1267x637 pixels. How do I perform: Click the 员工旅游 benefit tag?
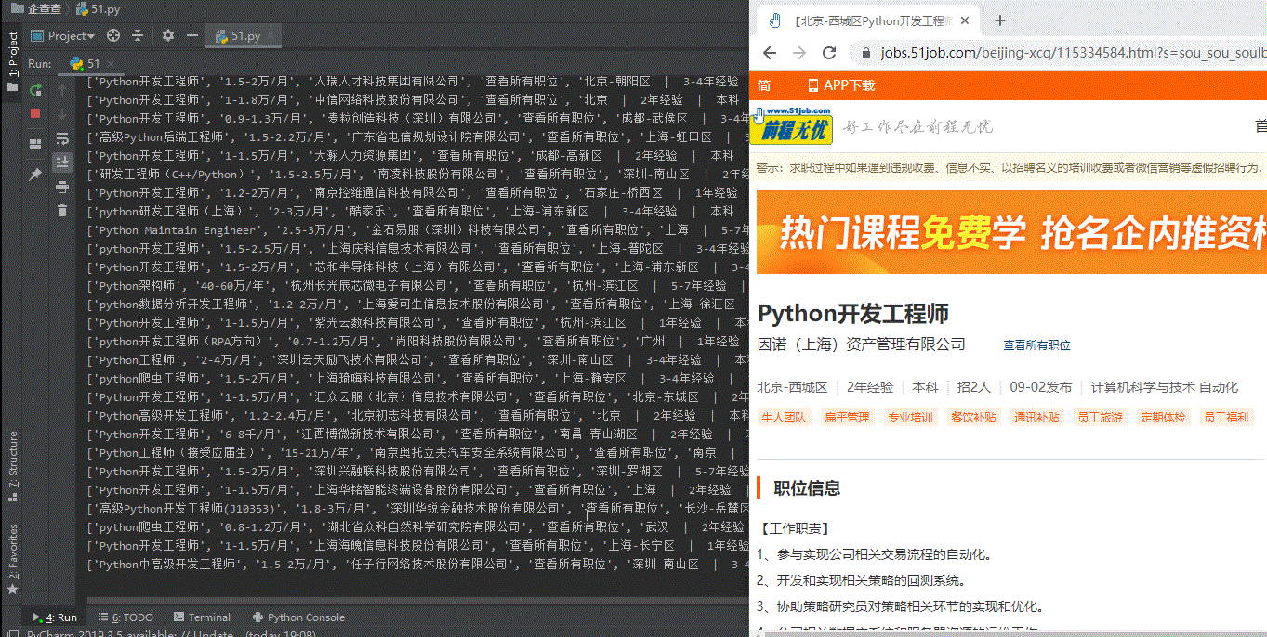click(1100, 418)
